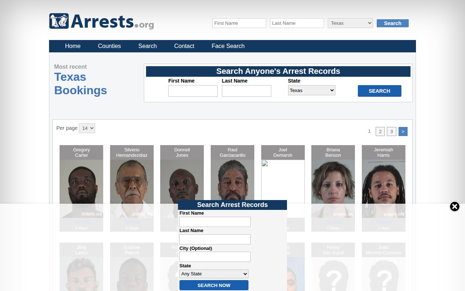Click the blue SEARCH button in records panel
Screen dimensions: 465x291
[x=380, y=91]
